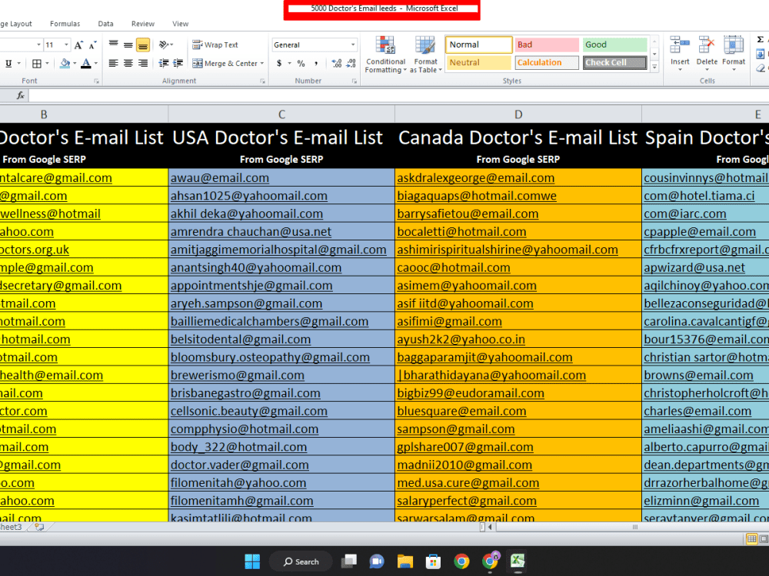Shrink font size with small A icon
The image size is (769, 576).
pyautogui.click(x=92, y=45)
